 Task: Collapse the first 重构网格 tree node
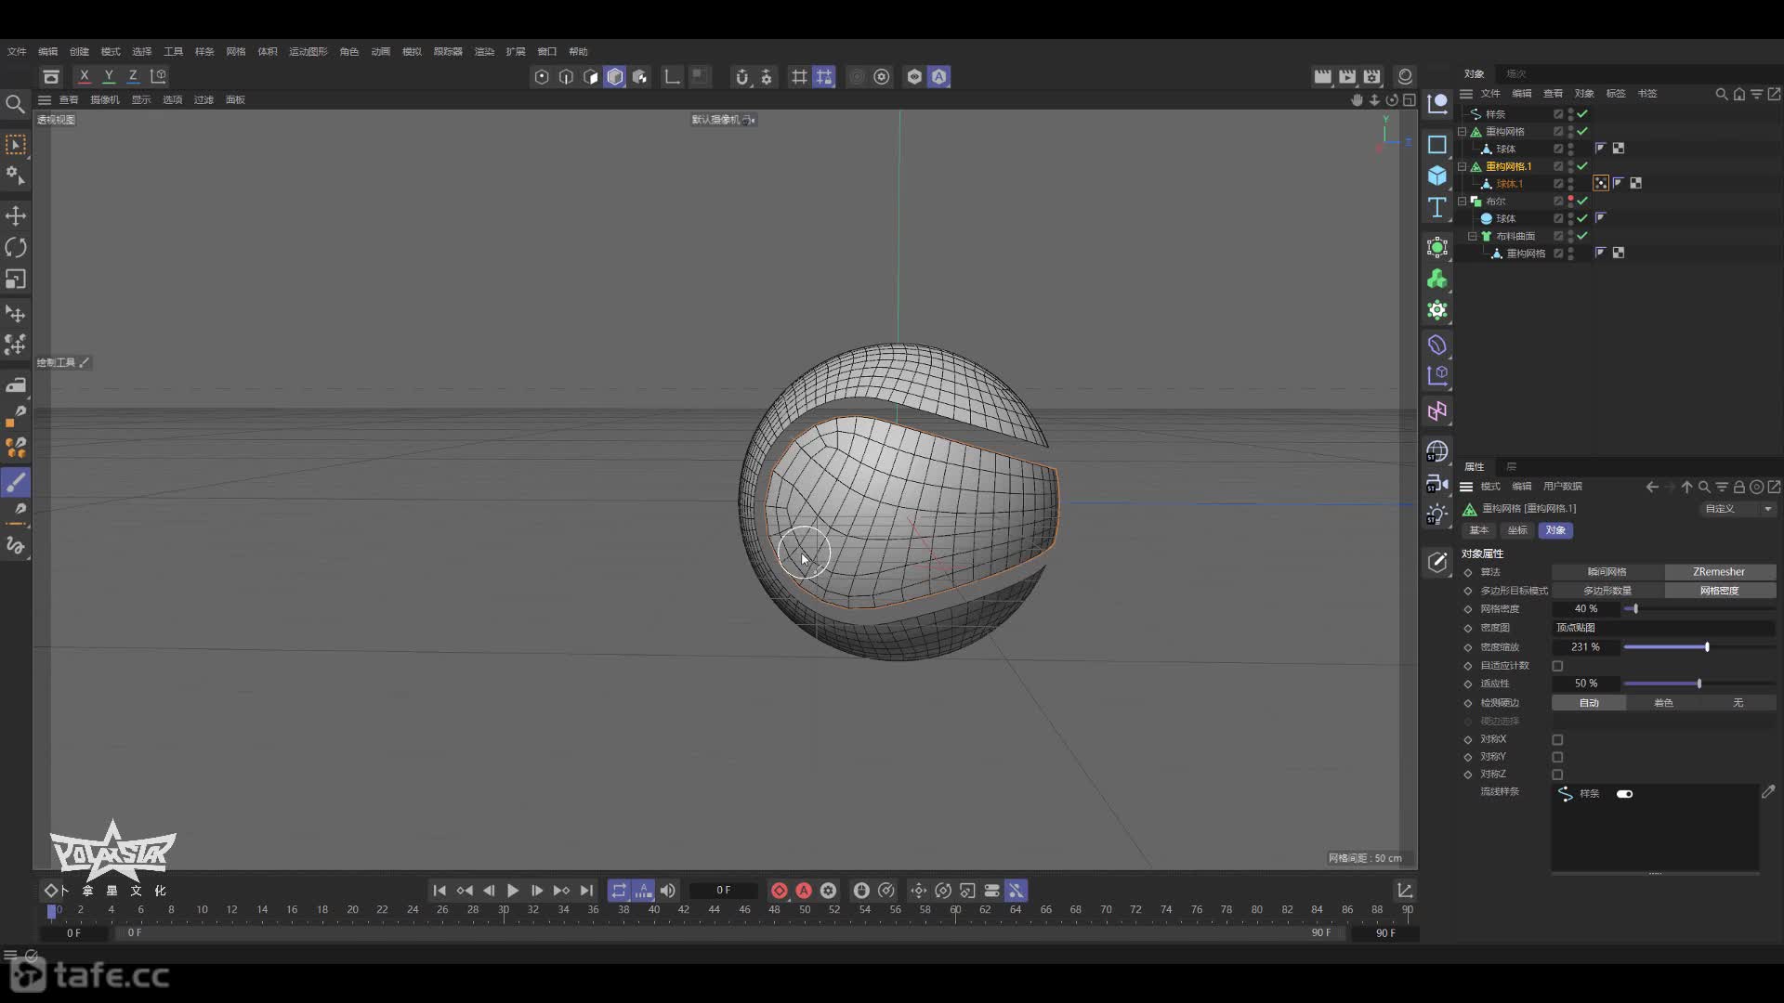pos(1463,132)
